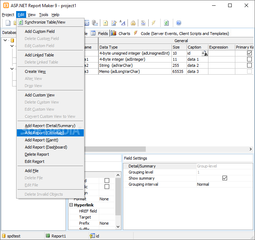Open the Prefix None value dropdown

coord(107,223)
